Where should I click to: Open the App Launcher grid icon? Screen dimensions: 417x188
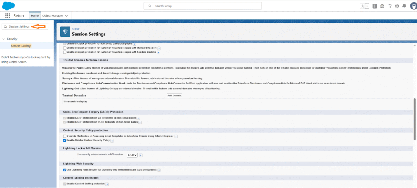(x=7, y=16)
